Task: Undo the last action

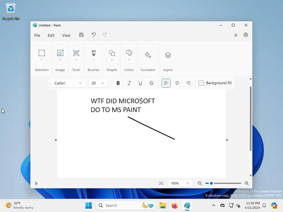Action: (94, 35)
